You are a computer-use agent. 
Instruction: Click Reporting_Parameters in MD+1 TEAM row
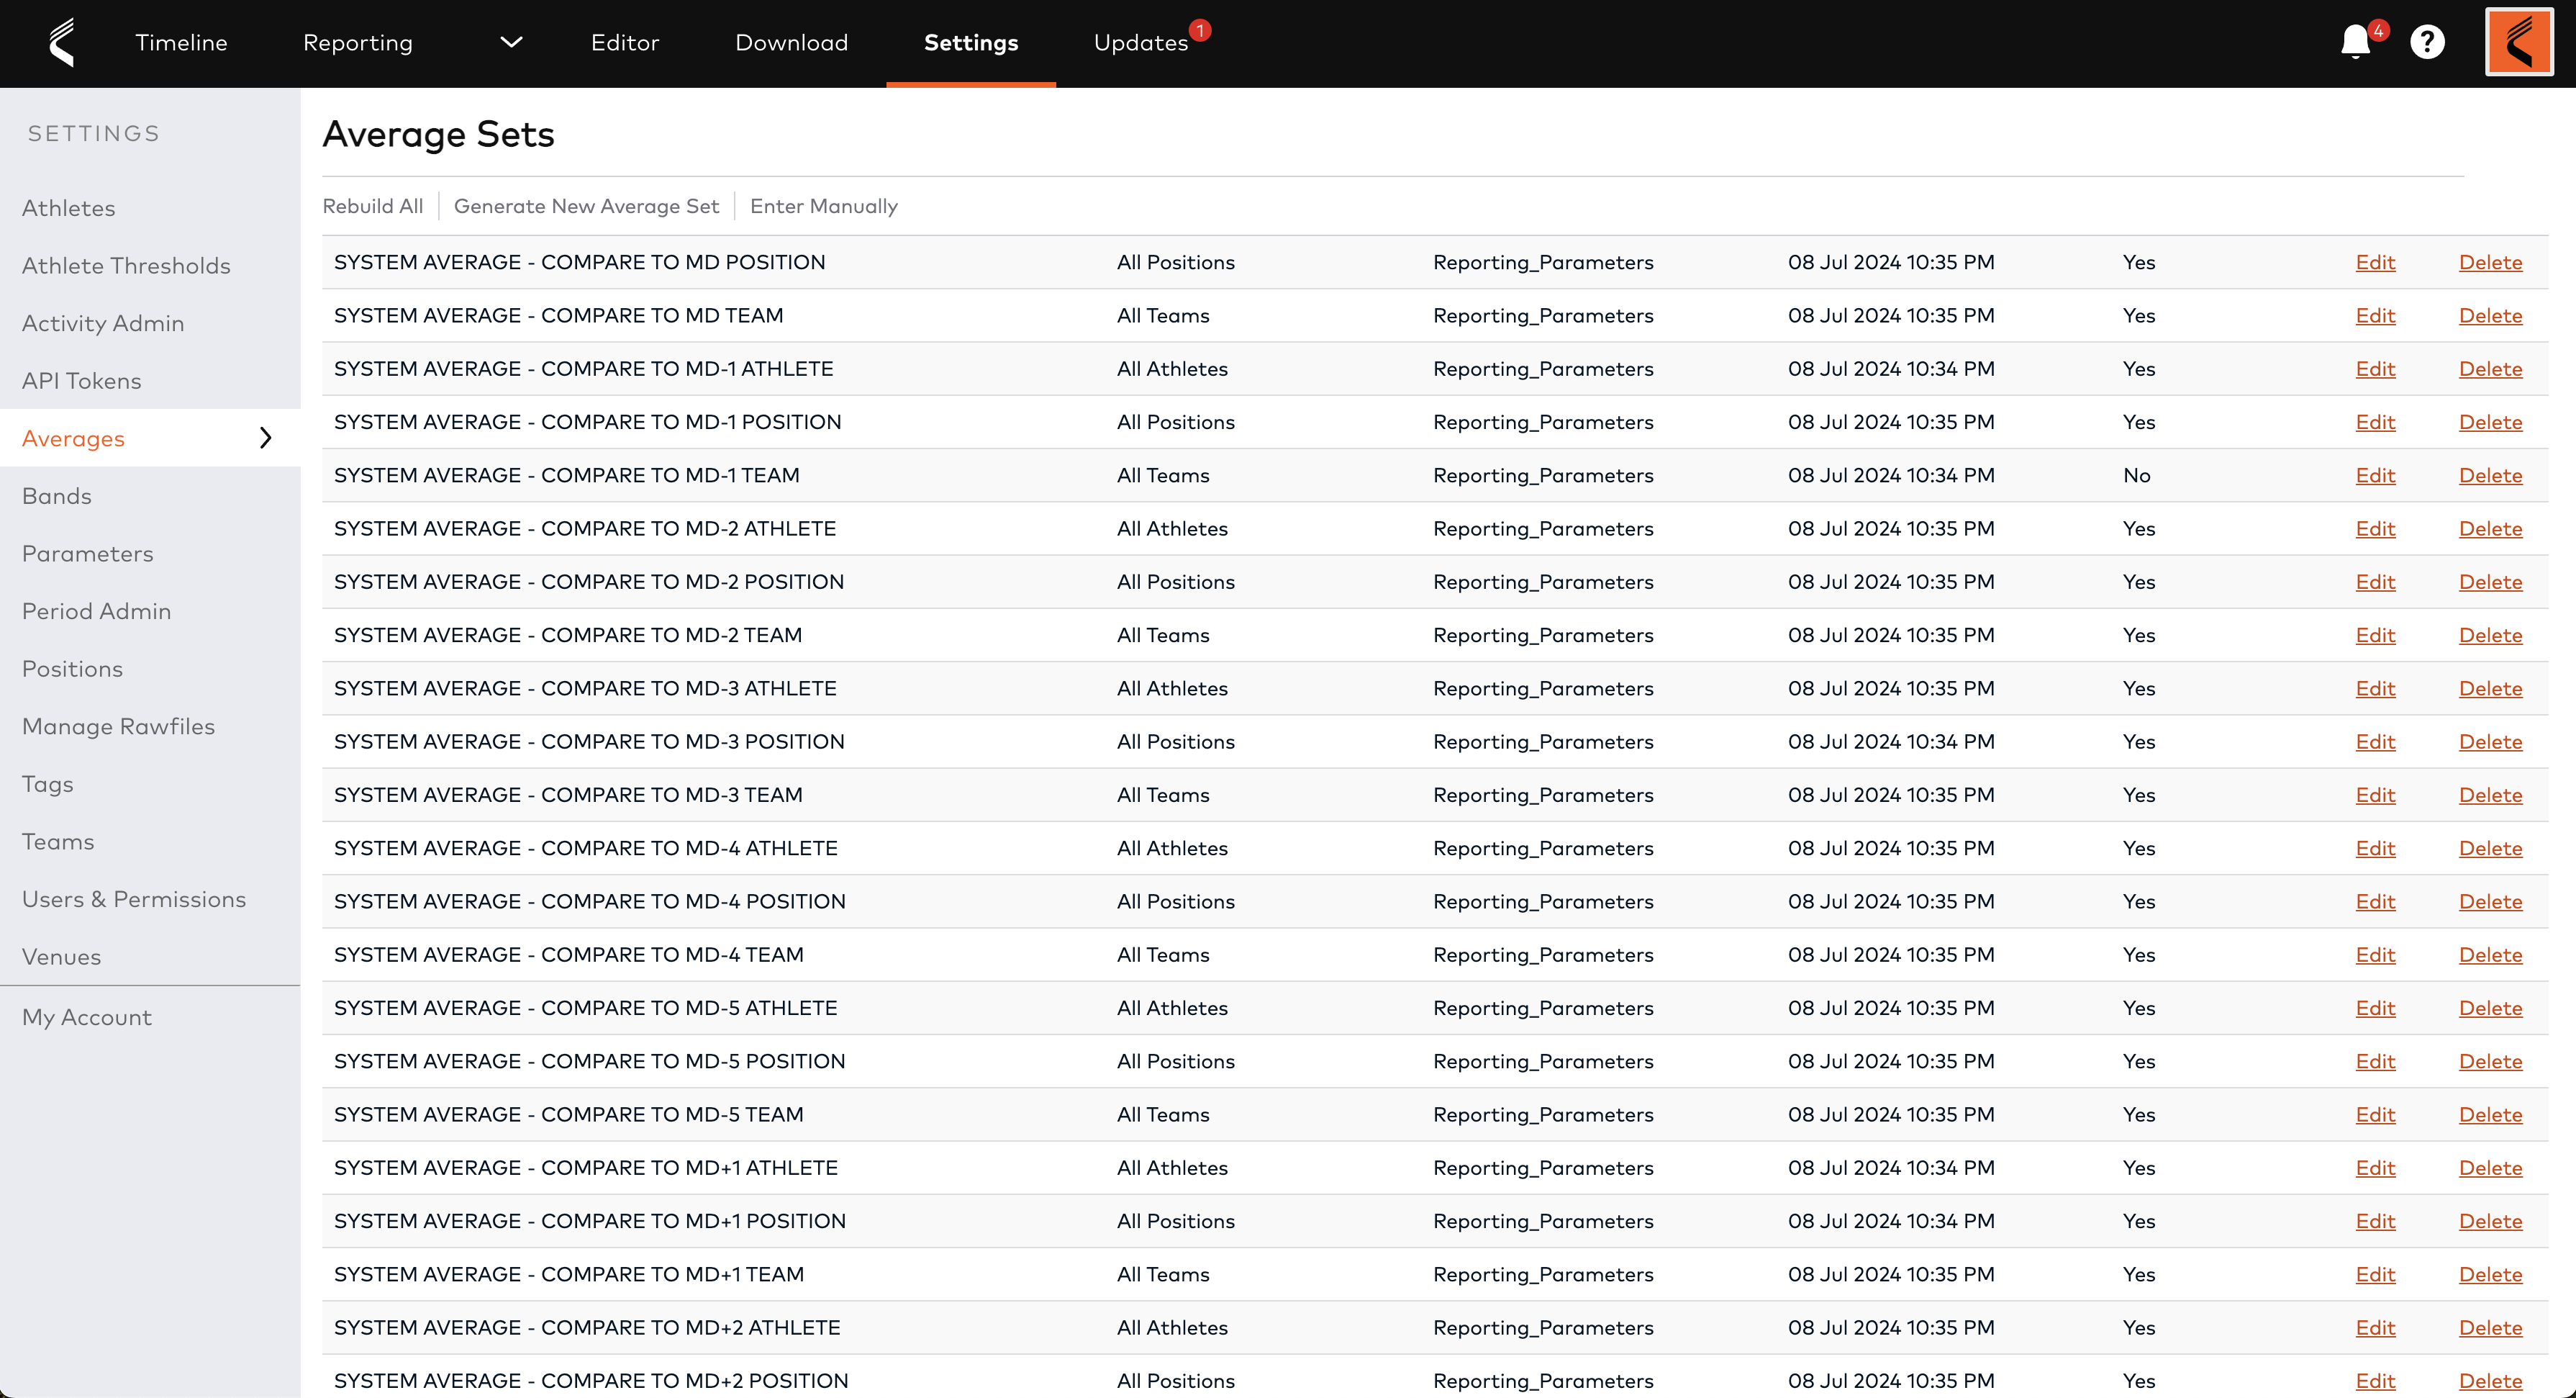click(x=1543, y=1275)
